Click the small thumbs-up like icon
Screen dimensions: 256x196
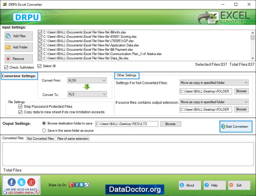pos(87,185)
